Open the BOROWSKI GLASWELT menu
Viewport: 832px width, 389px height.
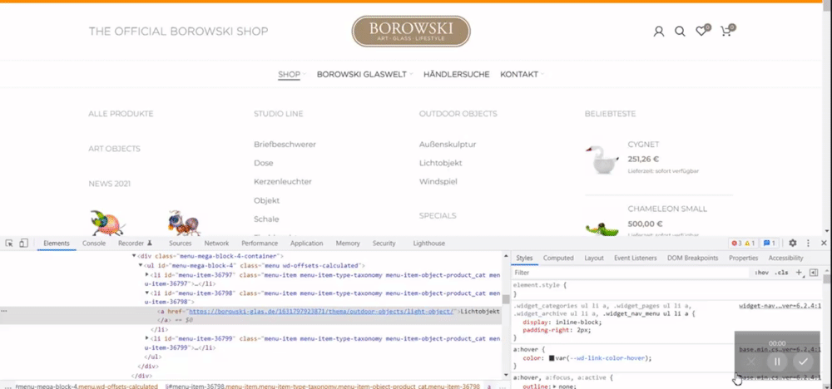(x=362, y=75)
